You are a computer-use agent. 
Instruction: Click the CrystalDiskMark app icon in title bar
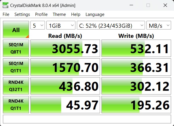tap(6, 5)
